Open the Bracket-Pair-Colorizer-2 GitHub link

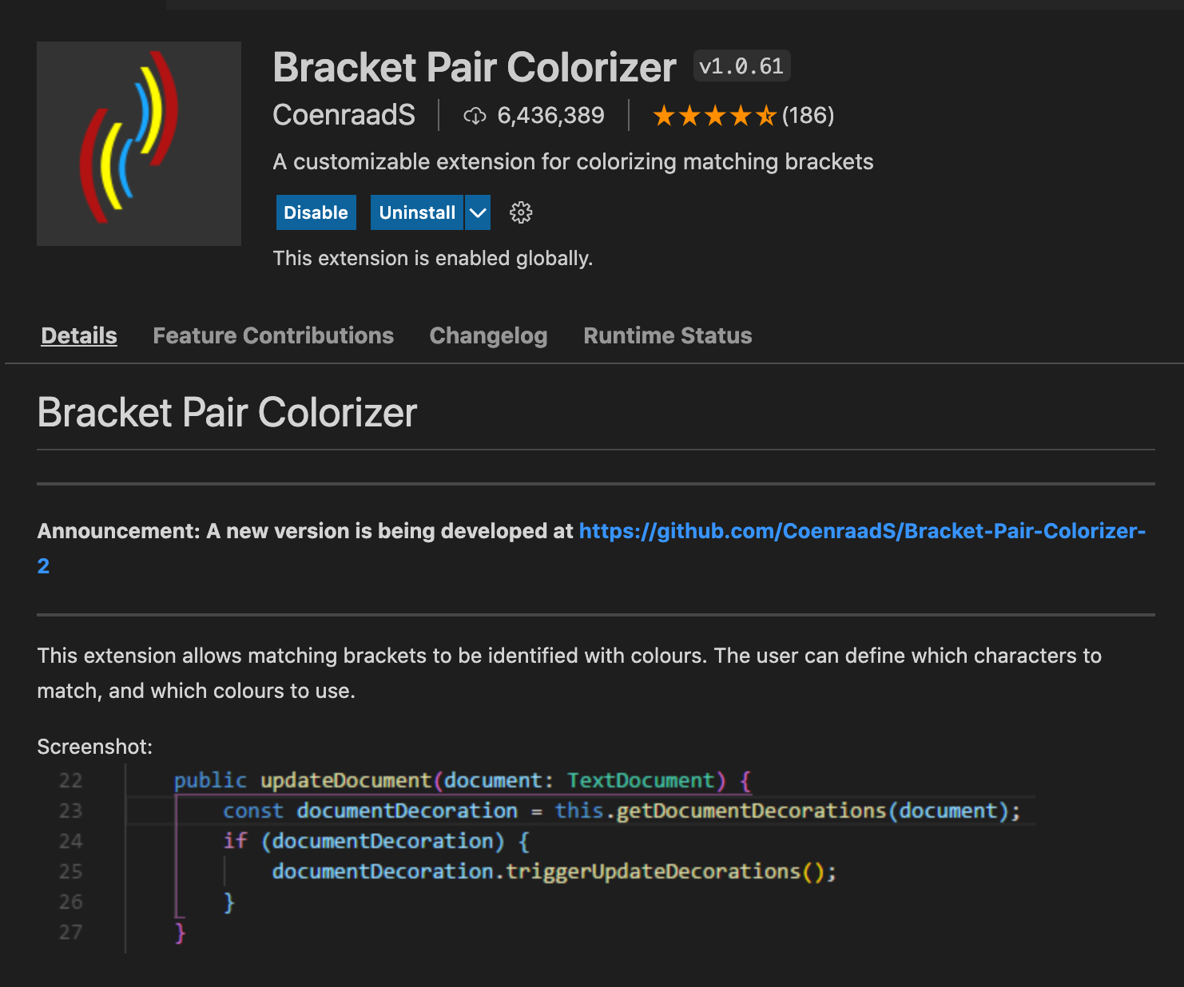862,531
